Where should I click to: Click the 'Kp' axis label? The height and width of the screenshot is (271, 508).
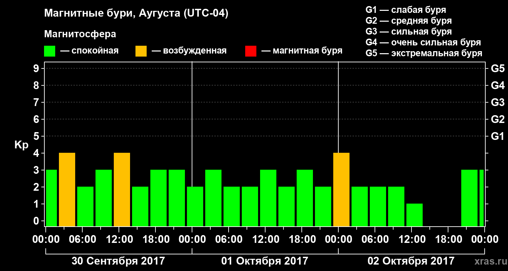(x=21, y=145)
